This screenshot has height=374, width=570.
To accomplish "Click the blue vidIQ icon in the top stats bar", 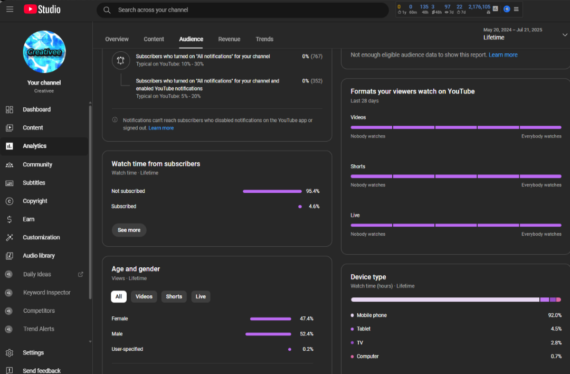I will coord(507,9).
